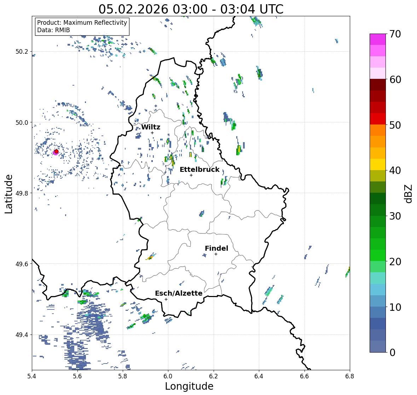The height and width of the screenshot is (395, 417).
Task: Click the plus marker below the Wiltz label
Action: point(152,133)
